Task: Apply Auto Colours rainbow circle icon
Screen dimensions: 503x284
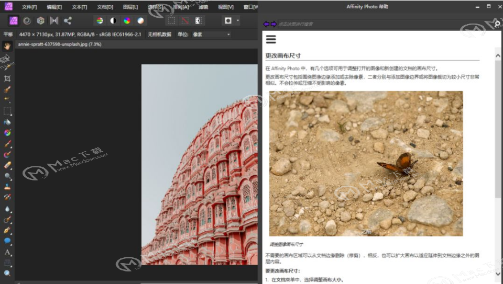Action: (127, 21)
